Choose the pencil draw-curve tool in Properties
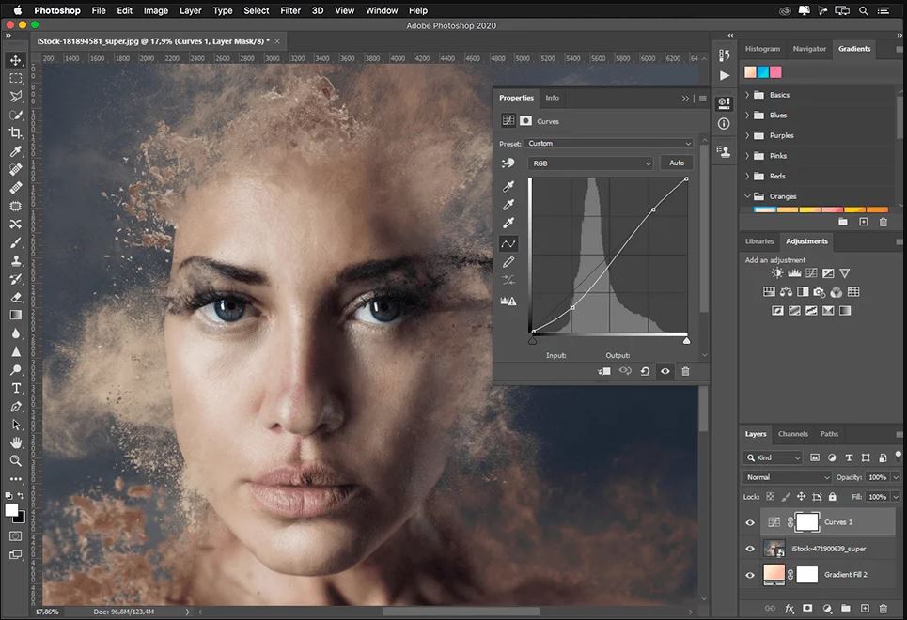907x620 pixels. coord(508,261)
